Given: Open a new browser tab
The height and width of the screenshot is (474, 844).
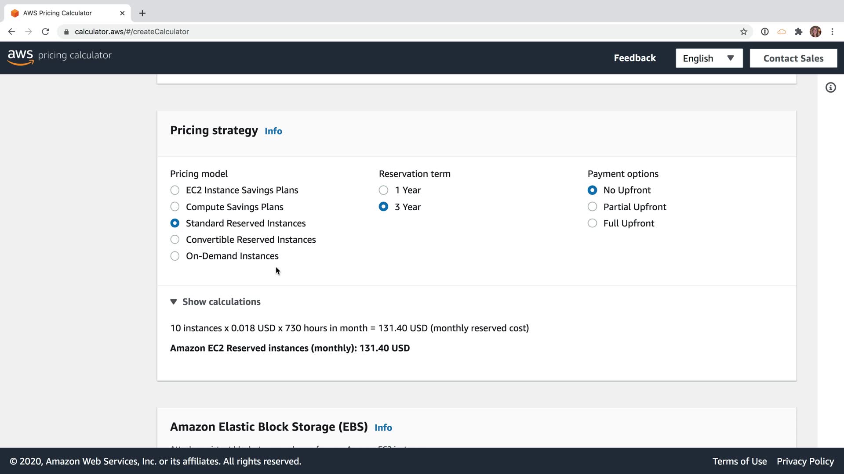Looking at the screenshot, I should tap(142, 13).
